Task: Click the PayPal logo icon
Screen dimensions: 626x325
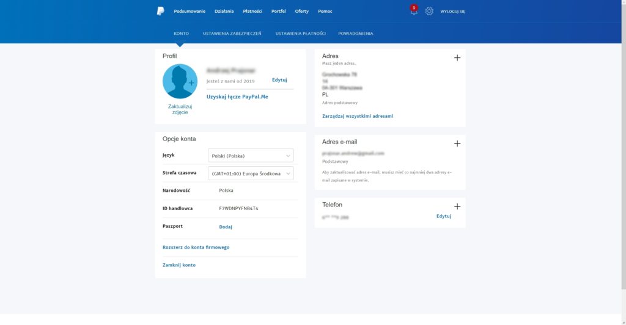Action: pyautogui.click(x=160, y=11)
